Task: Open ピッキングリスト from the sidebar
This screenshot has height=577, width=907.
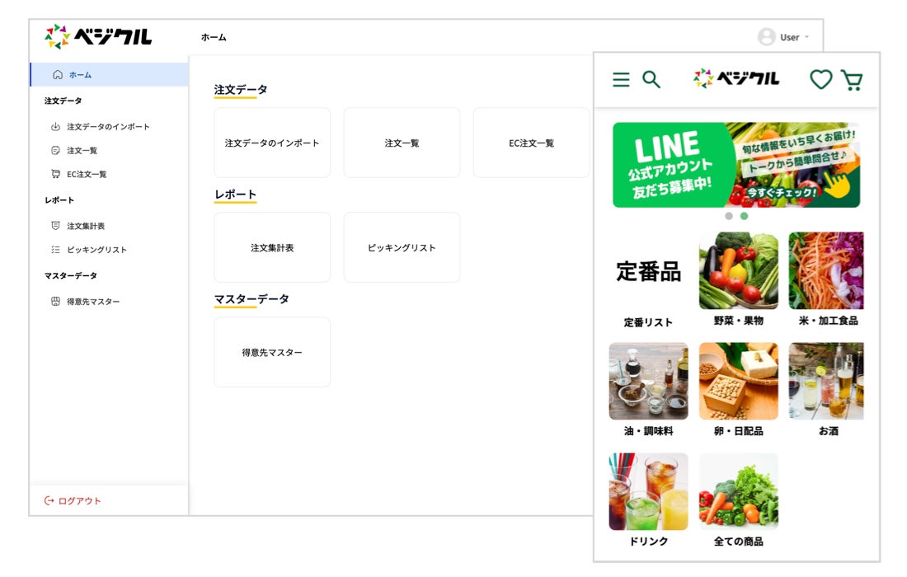Action: (96, 250)
